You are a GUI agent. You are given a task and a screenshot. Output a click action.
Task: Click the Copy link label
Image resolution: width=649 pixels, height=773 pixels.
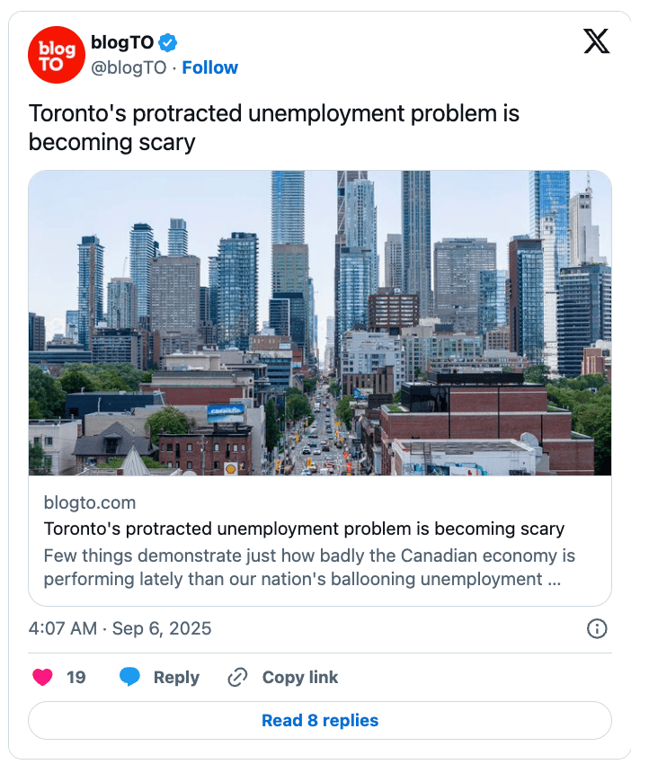point(300,677)
